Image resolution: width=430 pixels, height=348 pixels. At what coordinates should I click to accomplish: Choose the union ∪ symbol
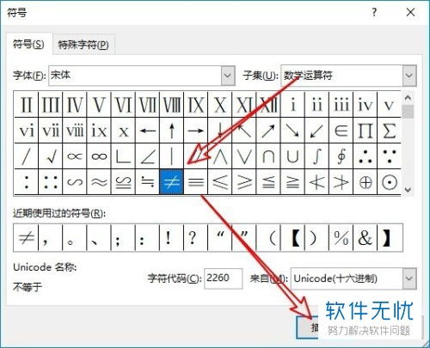[x=292, y=156]
